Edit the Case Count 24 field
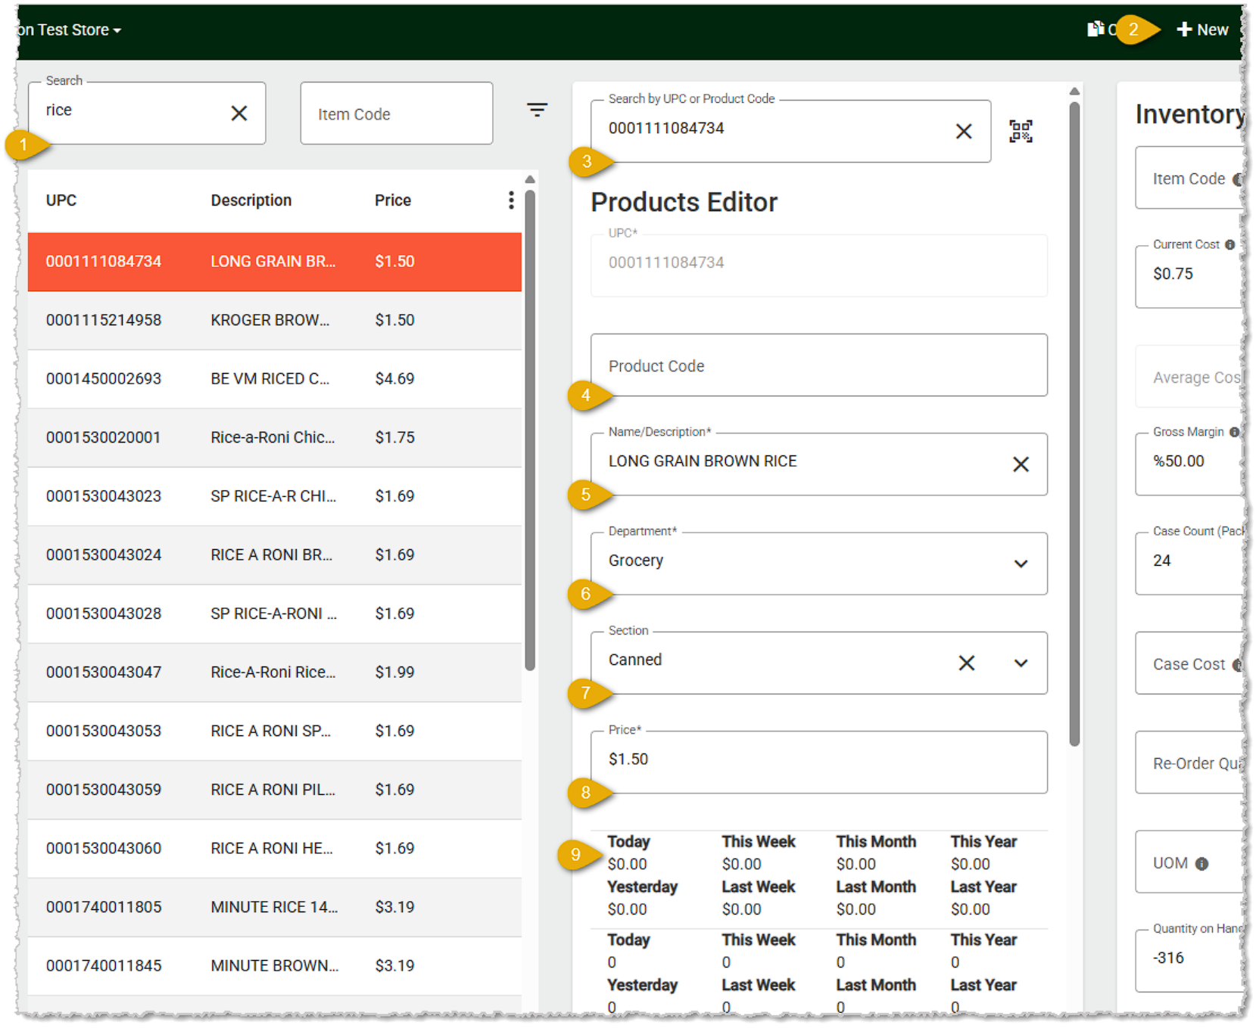 click(x=1189, y=563)
